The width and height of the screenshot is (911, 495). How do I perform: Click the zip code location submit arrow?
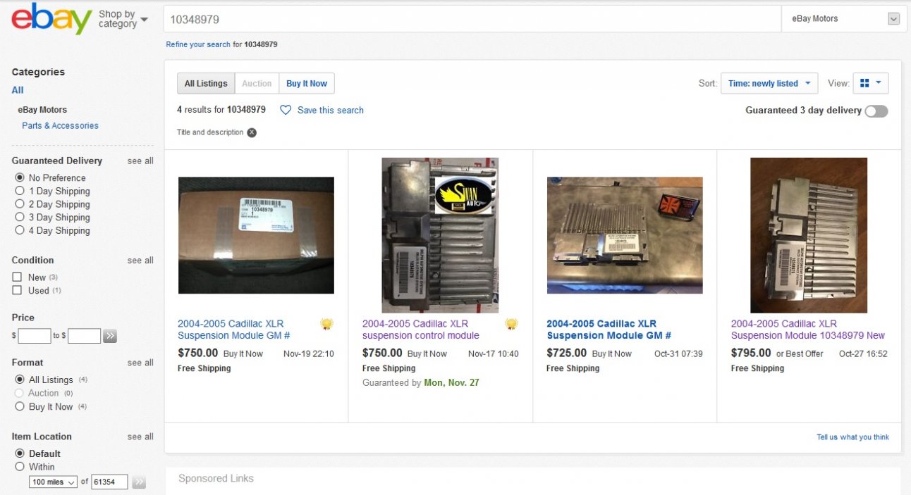139,482
